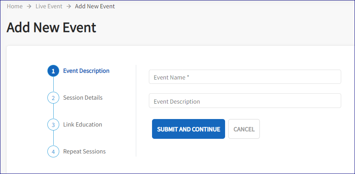Click the step 4 circle icon

click(53, 151)
